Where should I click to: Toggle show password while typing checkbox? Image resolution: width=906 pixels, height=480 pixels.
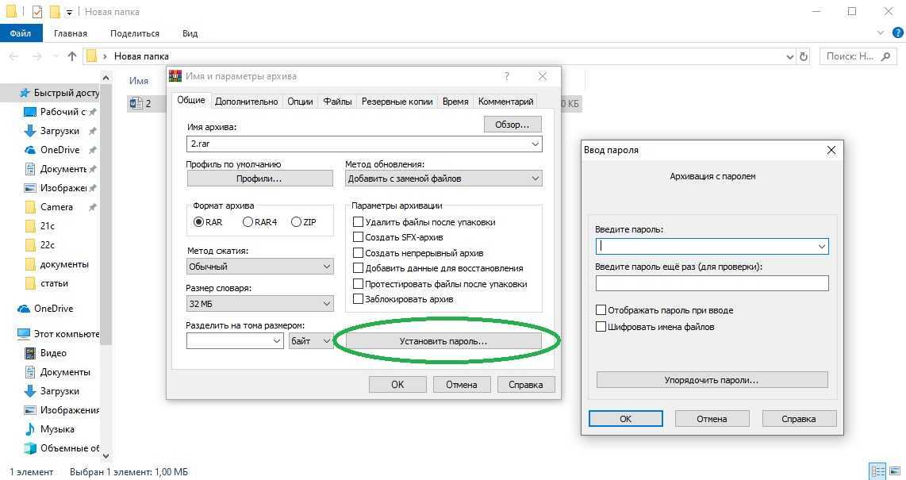pos(601,310)
